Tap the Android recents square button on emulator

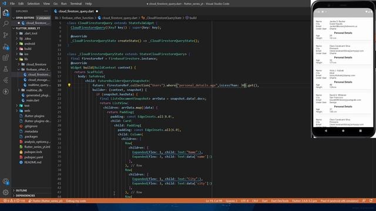pos(360,131)
